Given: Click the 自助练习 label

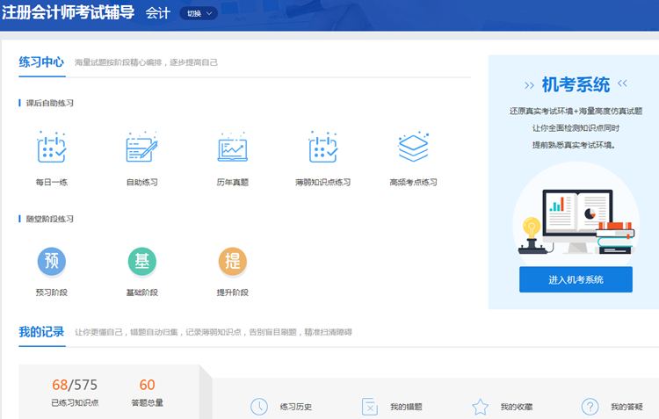Looking at the screenshot, I should tap(142, 182).
